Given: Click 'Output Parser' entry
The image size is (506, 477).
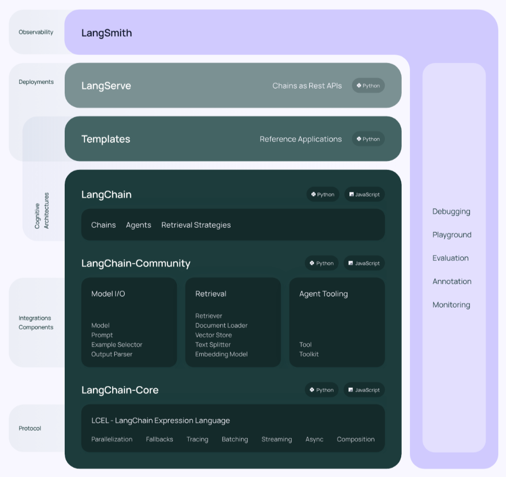Looking at the screenshot, I should (x=112, y=354).
